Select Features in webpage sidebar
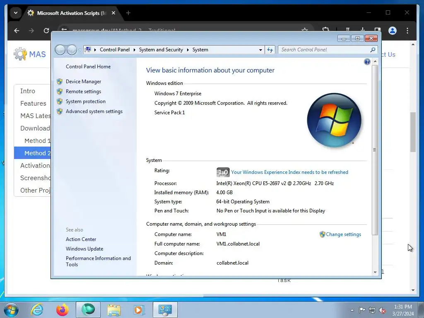 pos(33,103)
